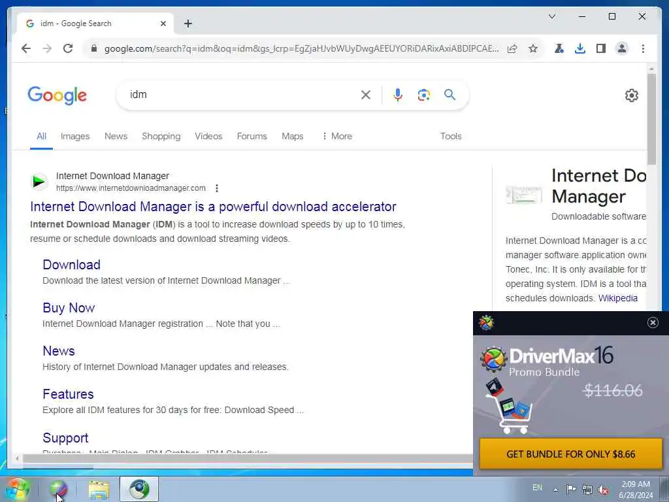669x502 pixels.
Task: Search by image with Lens icon
Action: 423,95
